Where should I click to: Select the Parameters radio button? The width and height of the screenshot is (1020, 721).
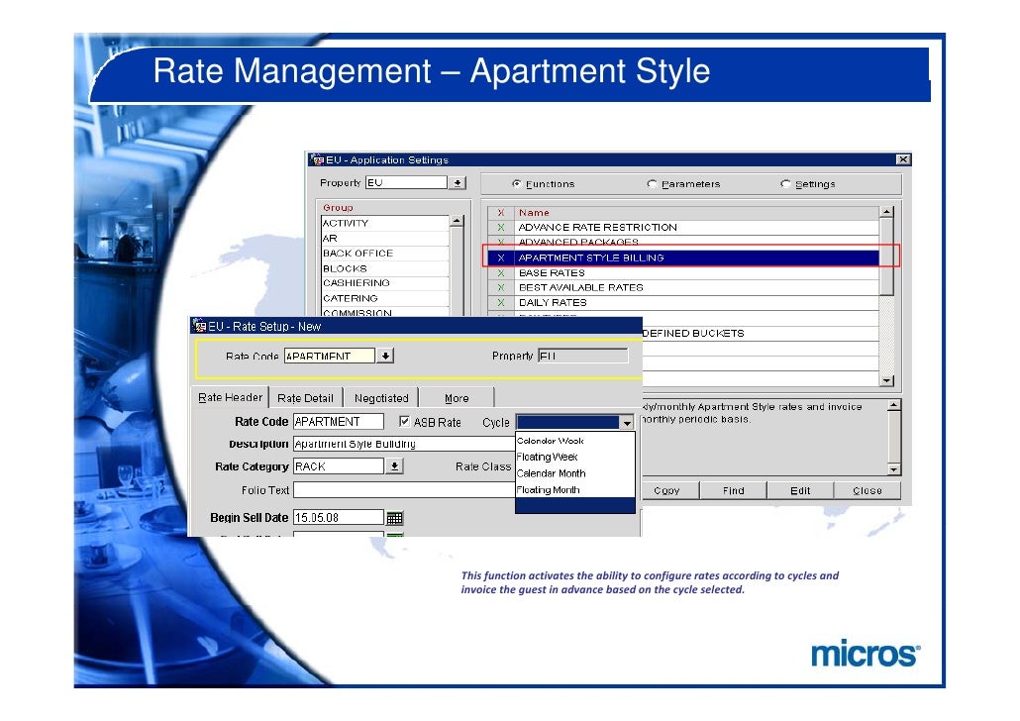pyautogui.click(x=652, y=184)
